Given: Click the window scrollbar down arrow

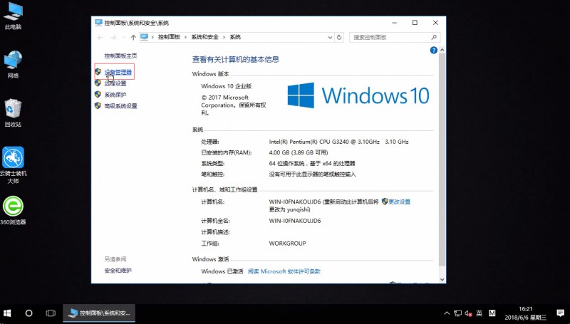Looking at the screenshot, I should pyautogui.click(x=442, y=280).
